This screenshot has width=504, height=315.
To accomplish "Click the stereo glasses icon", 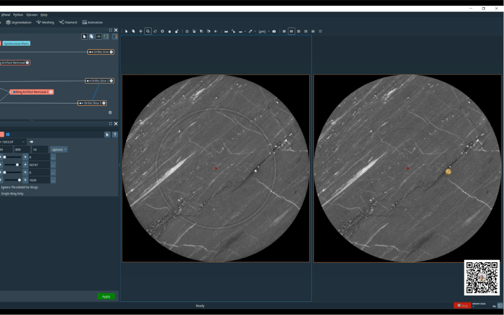I will [226, 31].
